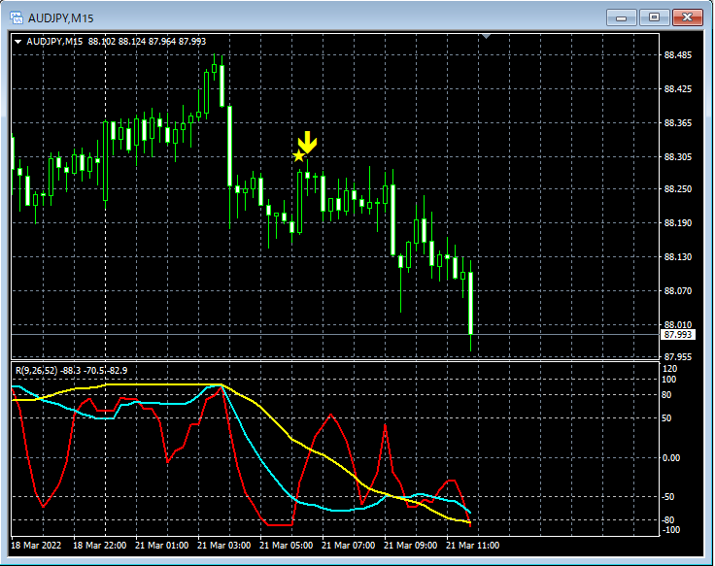The width and height of the screenshot is (715, 566).
Task: Click the 21 Mar 09:00 time label
Action: (410, 546)
